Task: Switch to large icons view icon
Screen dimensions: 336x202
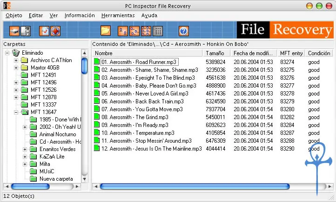Action: coord(123,31)
